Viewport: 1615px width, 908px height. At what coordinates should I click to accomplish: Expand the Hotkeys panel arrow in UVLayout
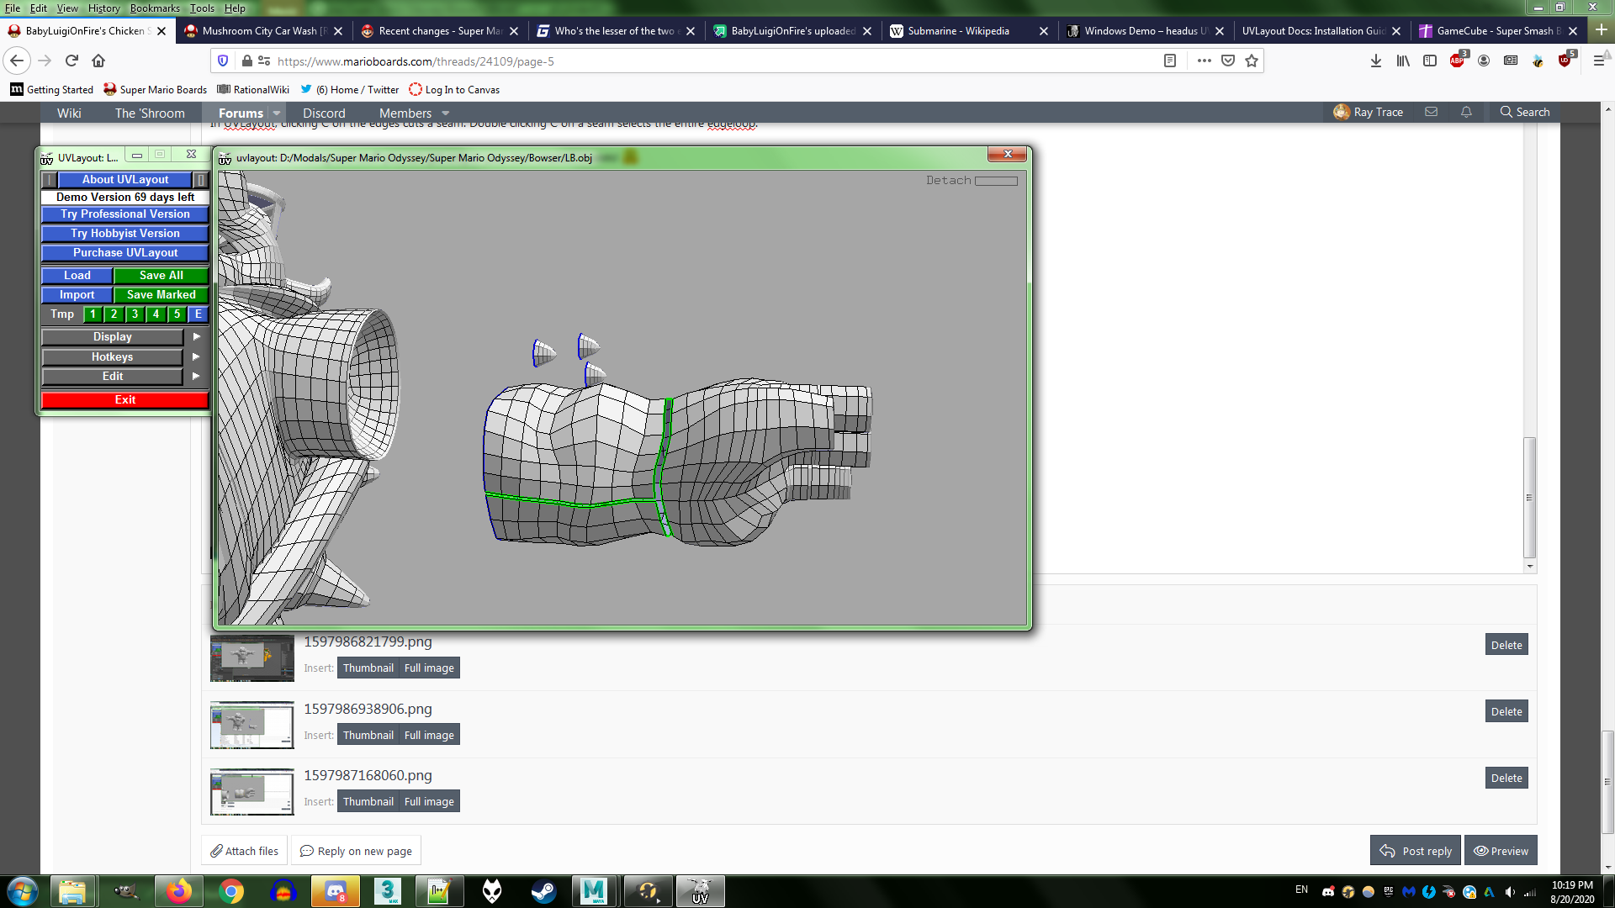click(x=196, y=357)
